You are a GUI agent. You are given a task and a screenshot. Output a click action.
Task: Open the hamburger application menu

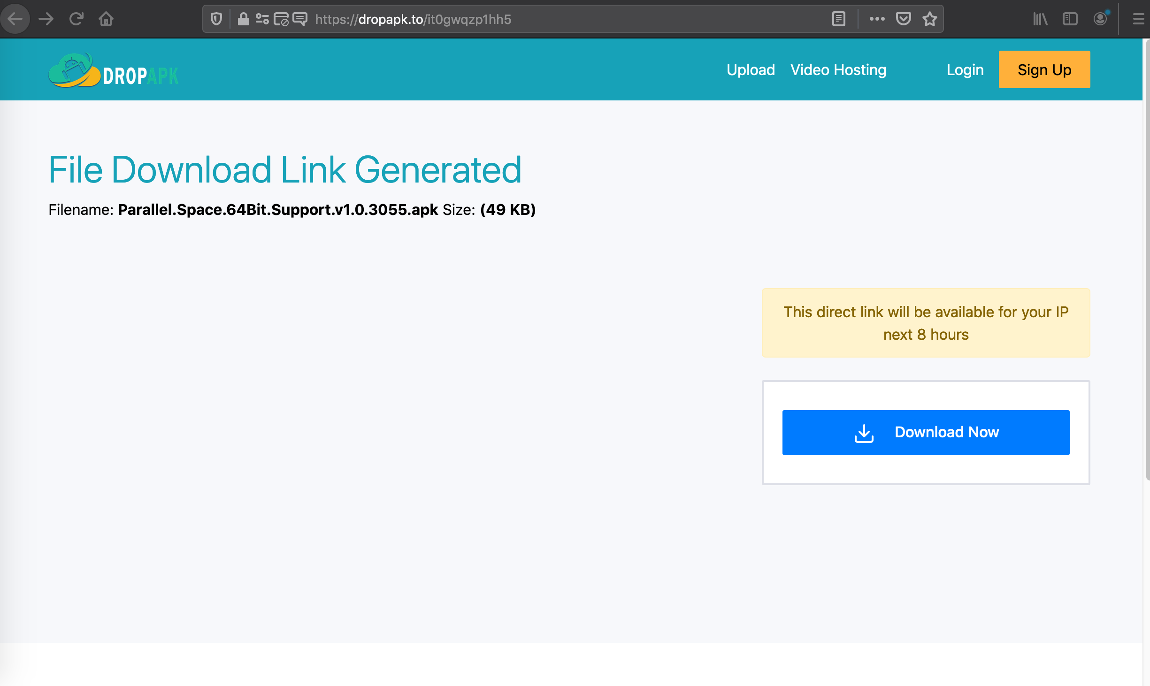point(1138,19)
